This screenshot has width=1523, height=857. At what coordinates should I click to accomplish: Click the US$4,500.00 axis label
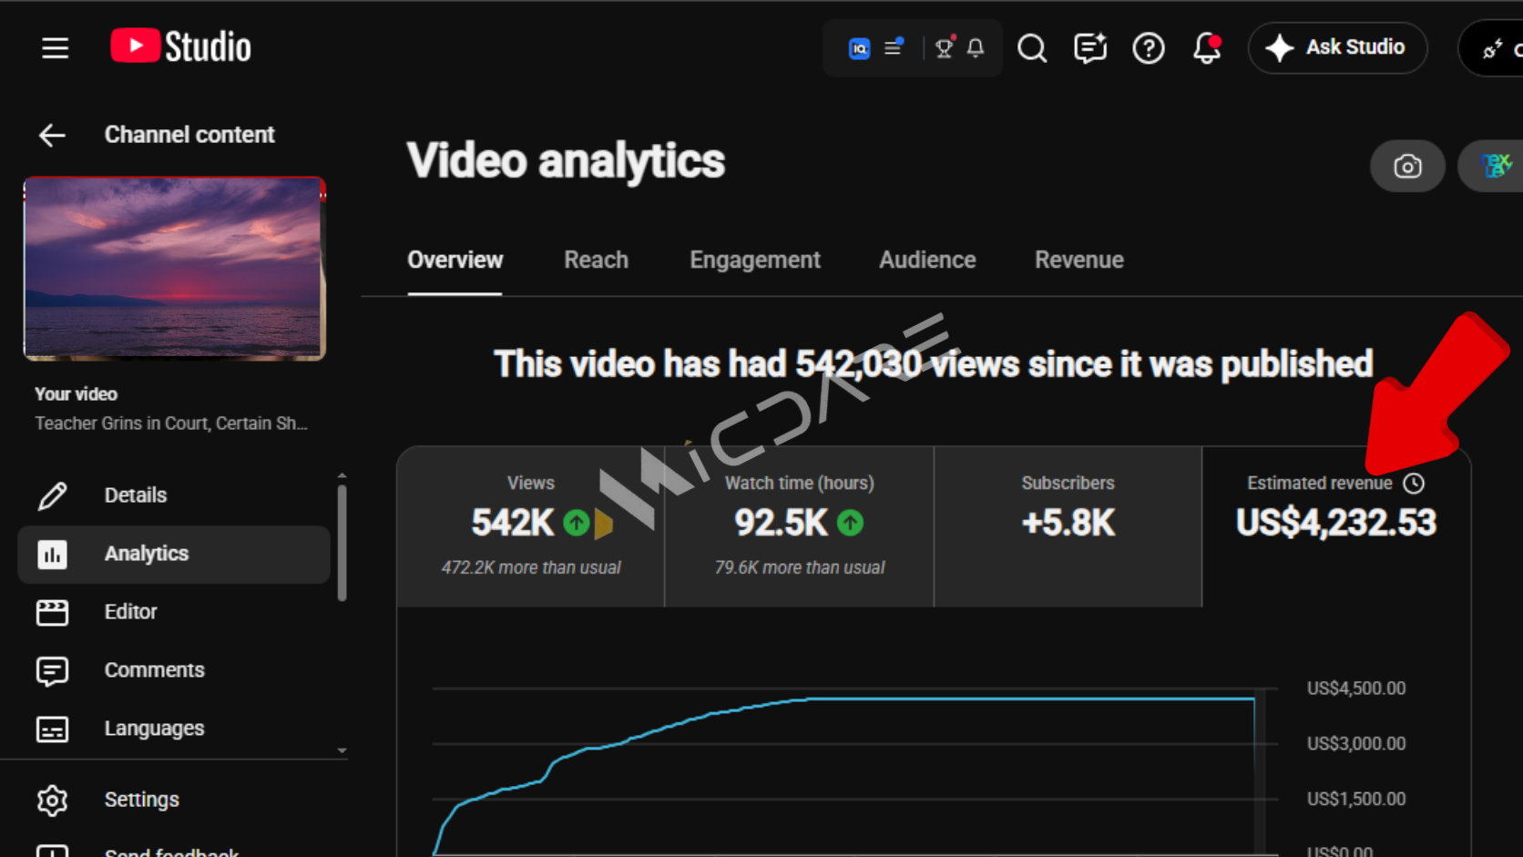(x=1356, y=689)
